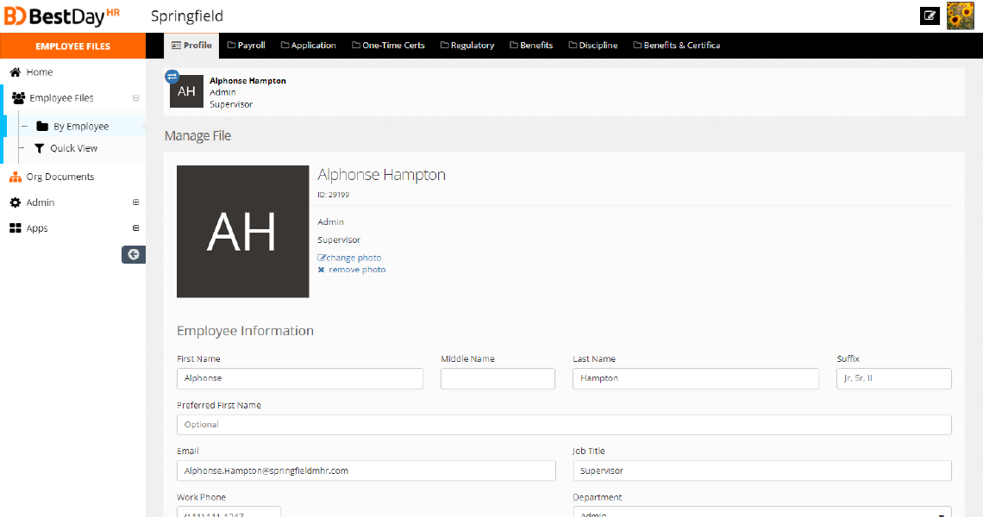Viewport: 983px width, 517px height.
Task: Open the One-Time Certs tab
Action: coord(388,45)
